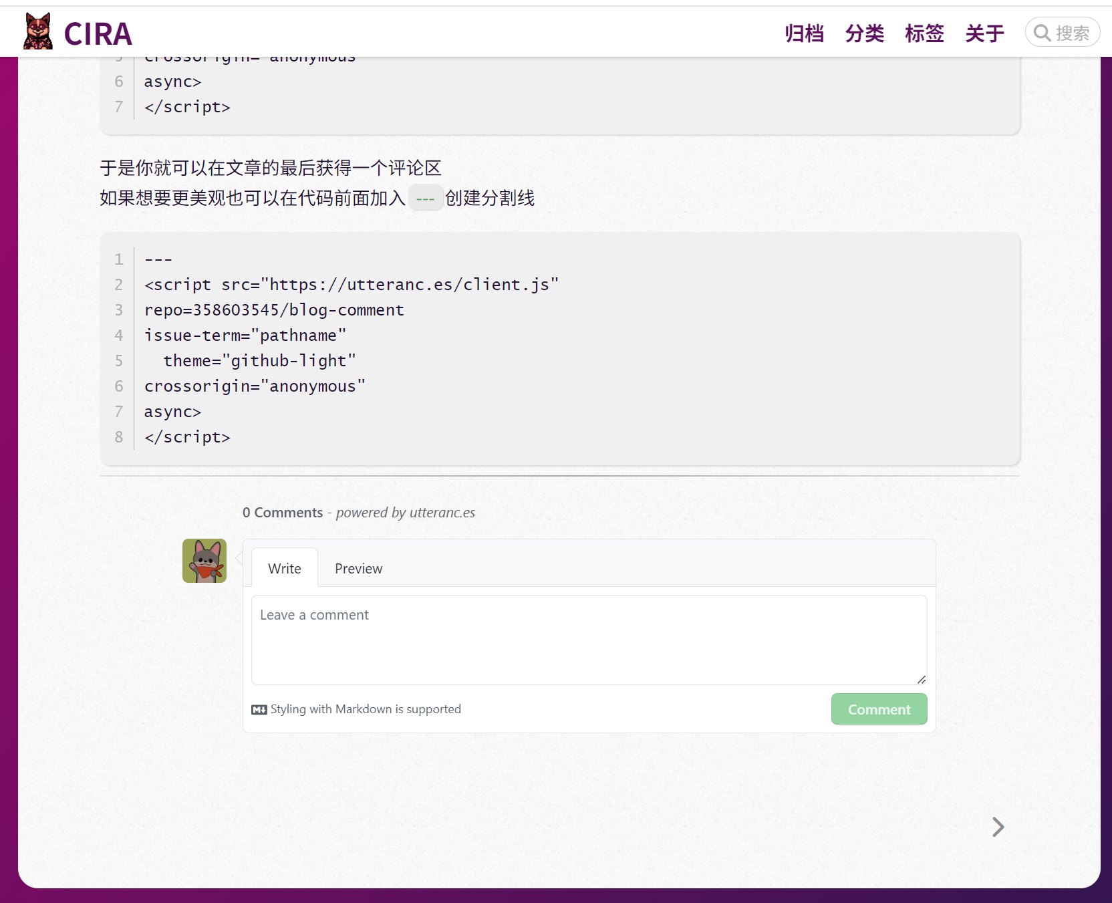Viewport: 1112px width, 903px height.
Task: Click the Markdown logo icon
Action: coord(259,710)
